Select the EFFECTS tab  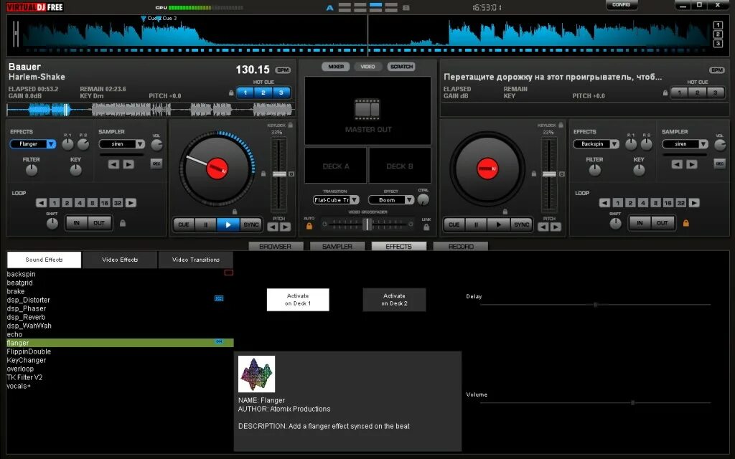399,247
